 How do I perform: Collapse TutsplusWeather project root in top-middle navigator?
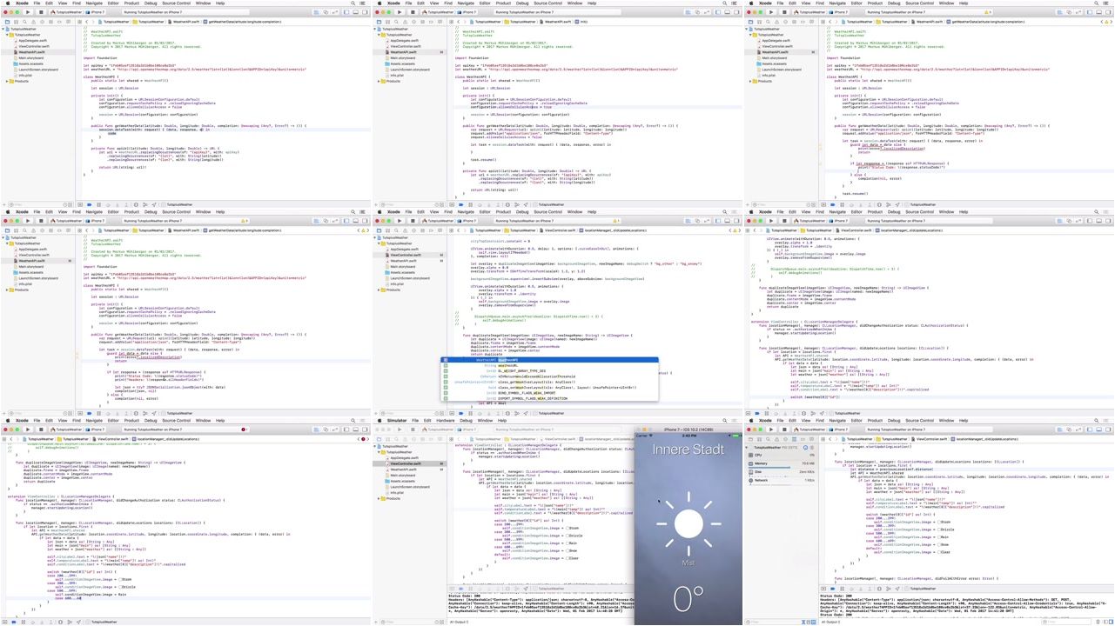point(374,29)
